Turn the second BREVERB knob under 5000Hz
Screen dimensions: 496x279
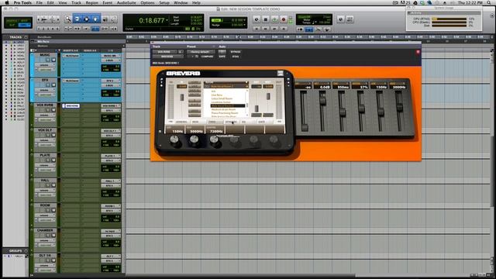coord(195,140)
